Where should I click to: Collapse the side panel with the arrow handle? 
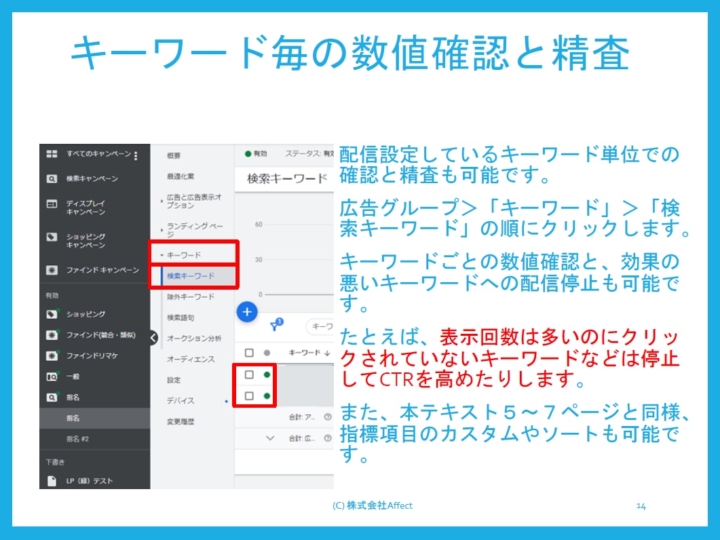tap(153, 338)
